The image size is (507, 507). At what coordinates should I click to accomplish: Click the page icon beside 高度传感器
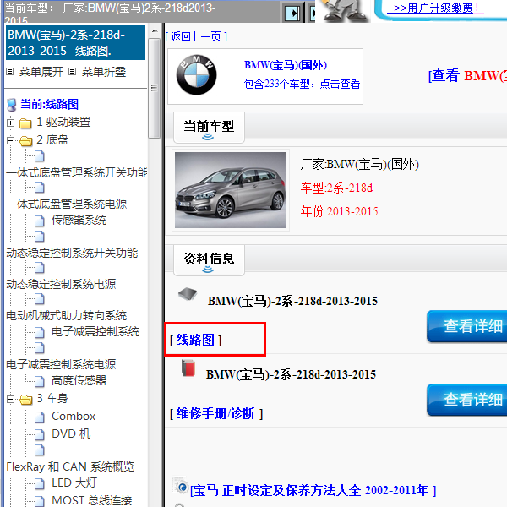[x=39, y=381]
